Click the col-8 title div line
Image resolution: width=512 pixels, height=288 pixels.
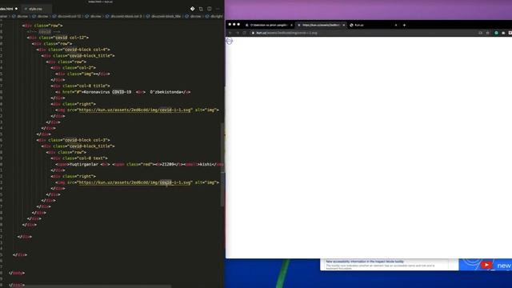click(81, 86)
